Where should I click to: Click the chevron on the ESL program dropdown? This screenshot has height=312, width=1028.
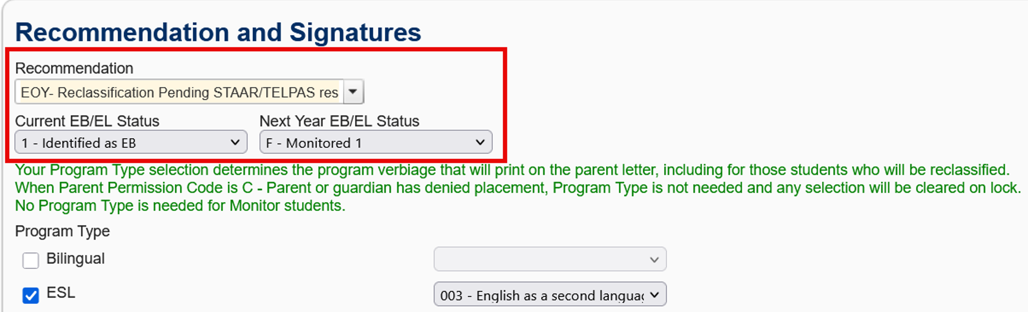click(654, 295)
